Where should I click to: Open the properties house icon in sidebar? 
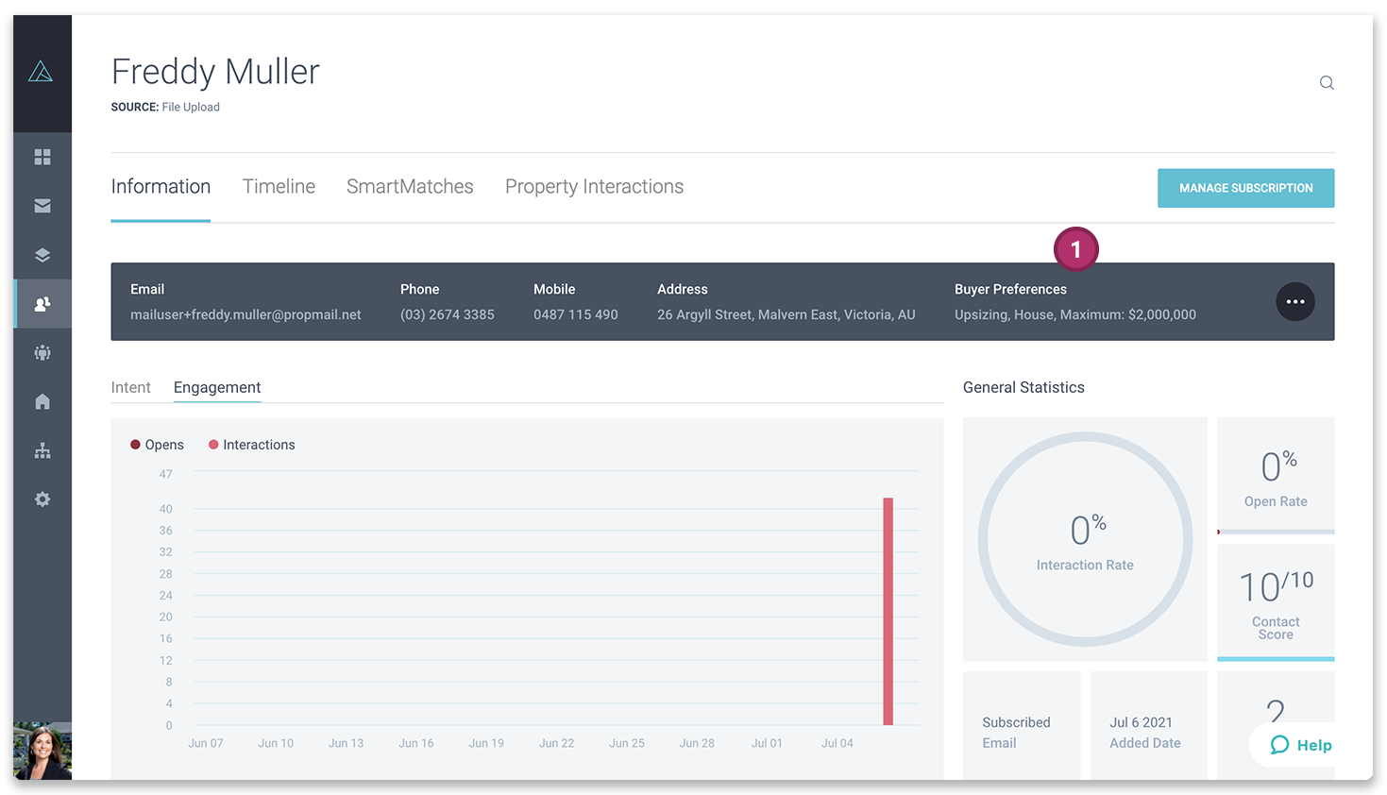point(42,401)
